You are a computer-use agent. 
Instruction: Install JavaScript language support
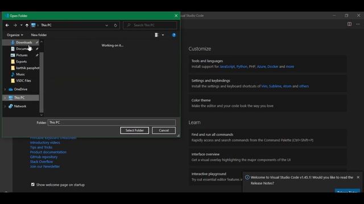(227, 67)
